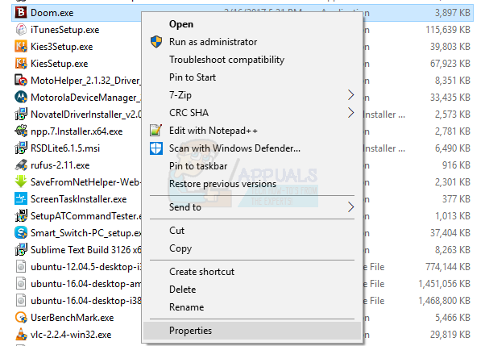Image resolution: width=485 pixels, height=346 pixels.
Task: Click the Windows Defender shield icon
Action: point(156,148)
